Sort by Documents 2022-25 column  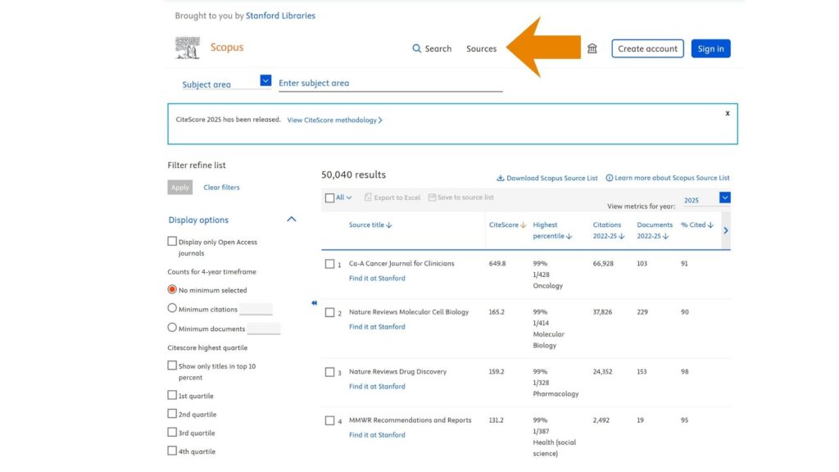pyautogui.click(x=655, y=230)
